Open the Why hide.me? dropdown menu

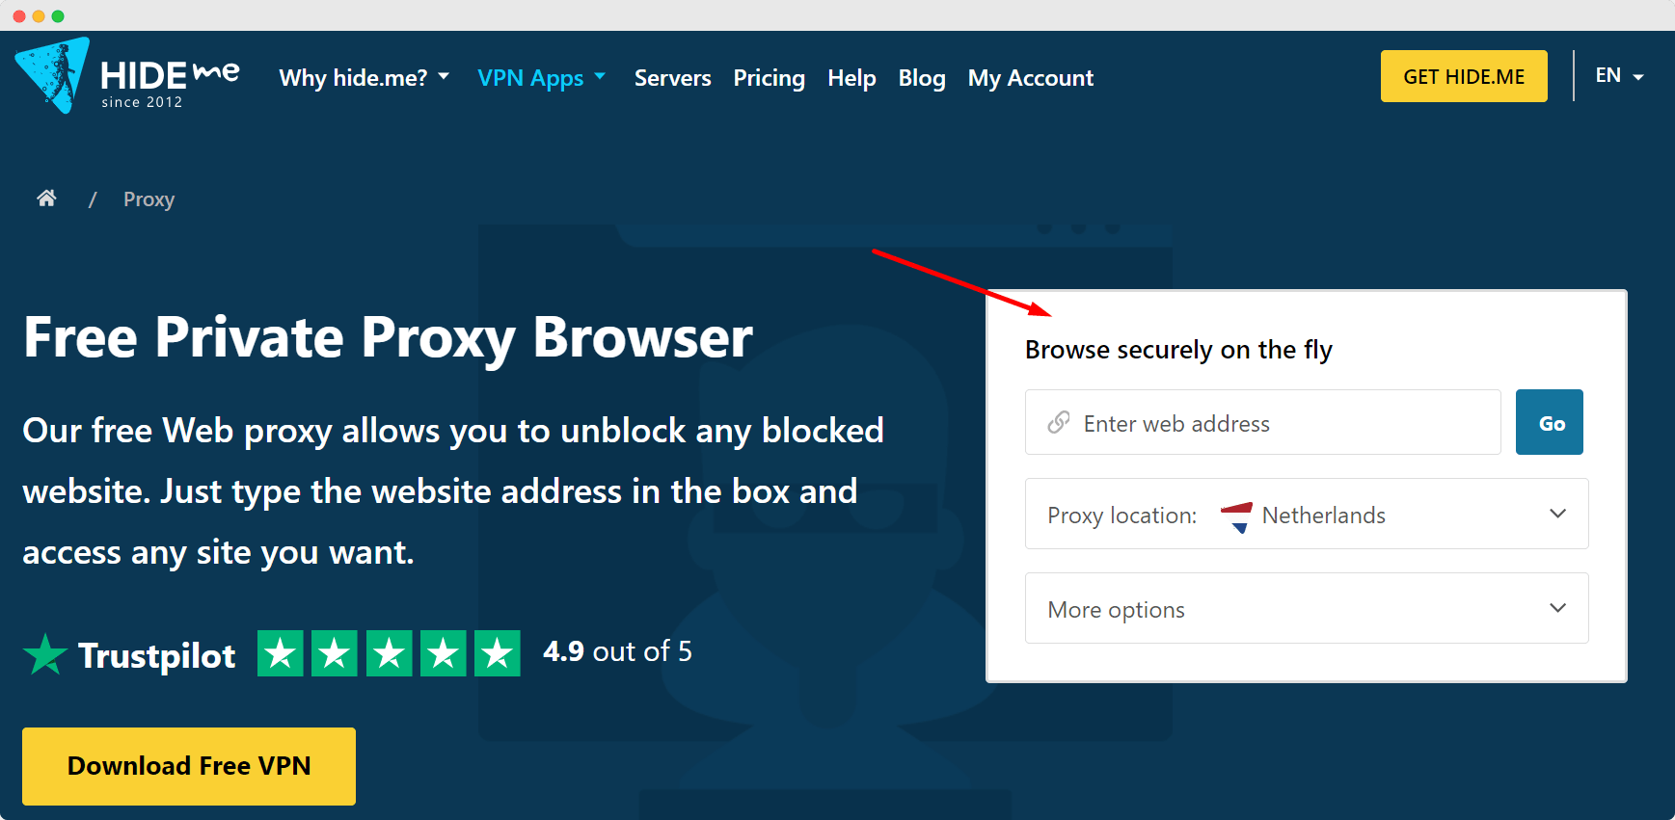point(365,78)
